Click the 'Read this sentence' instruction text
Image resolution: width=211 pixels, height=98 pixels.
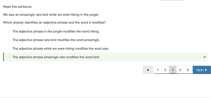click(x=18, y=7)
